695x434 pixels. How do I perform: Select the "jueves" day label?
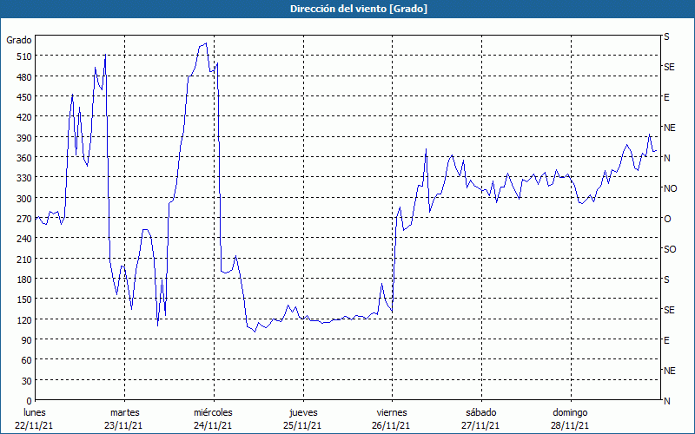point(303,412)
